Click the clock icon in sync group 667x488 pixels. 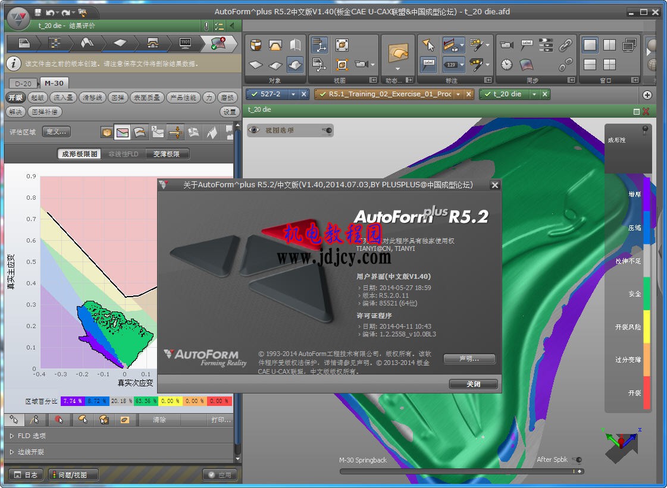(506, 64)
